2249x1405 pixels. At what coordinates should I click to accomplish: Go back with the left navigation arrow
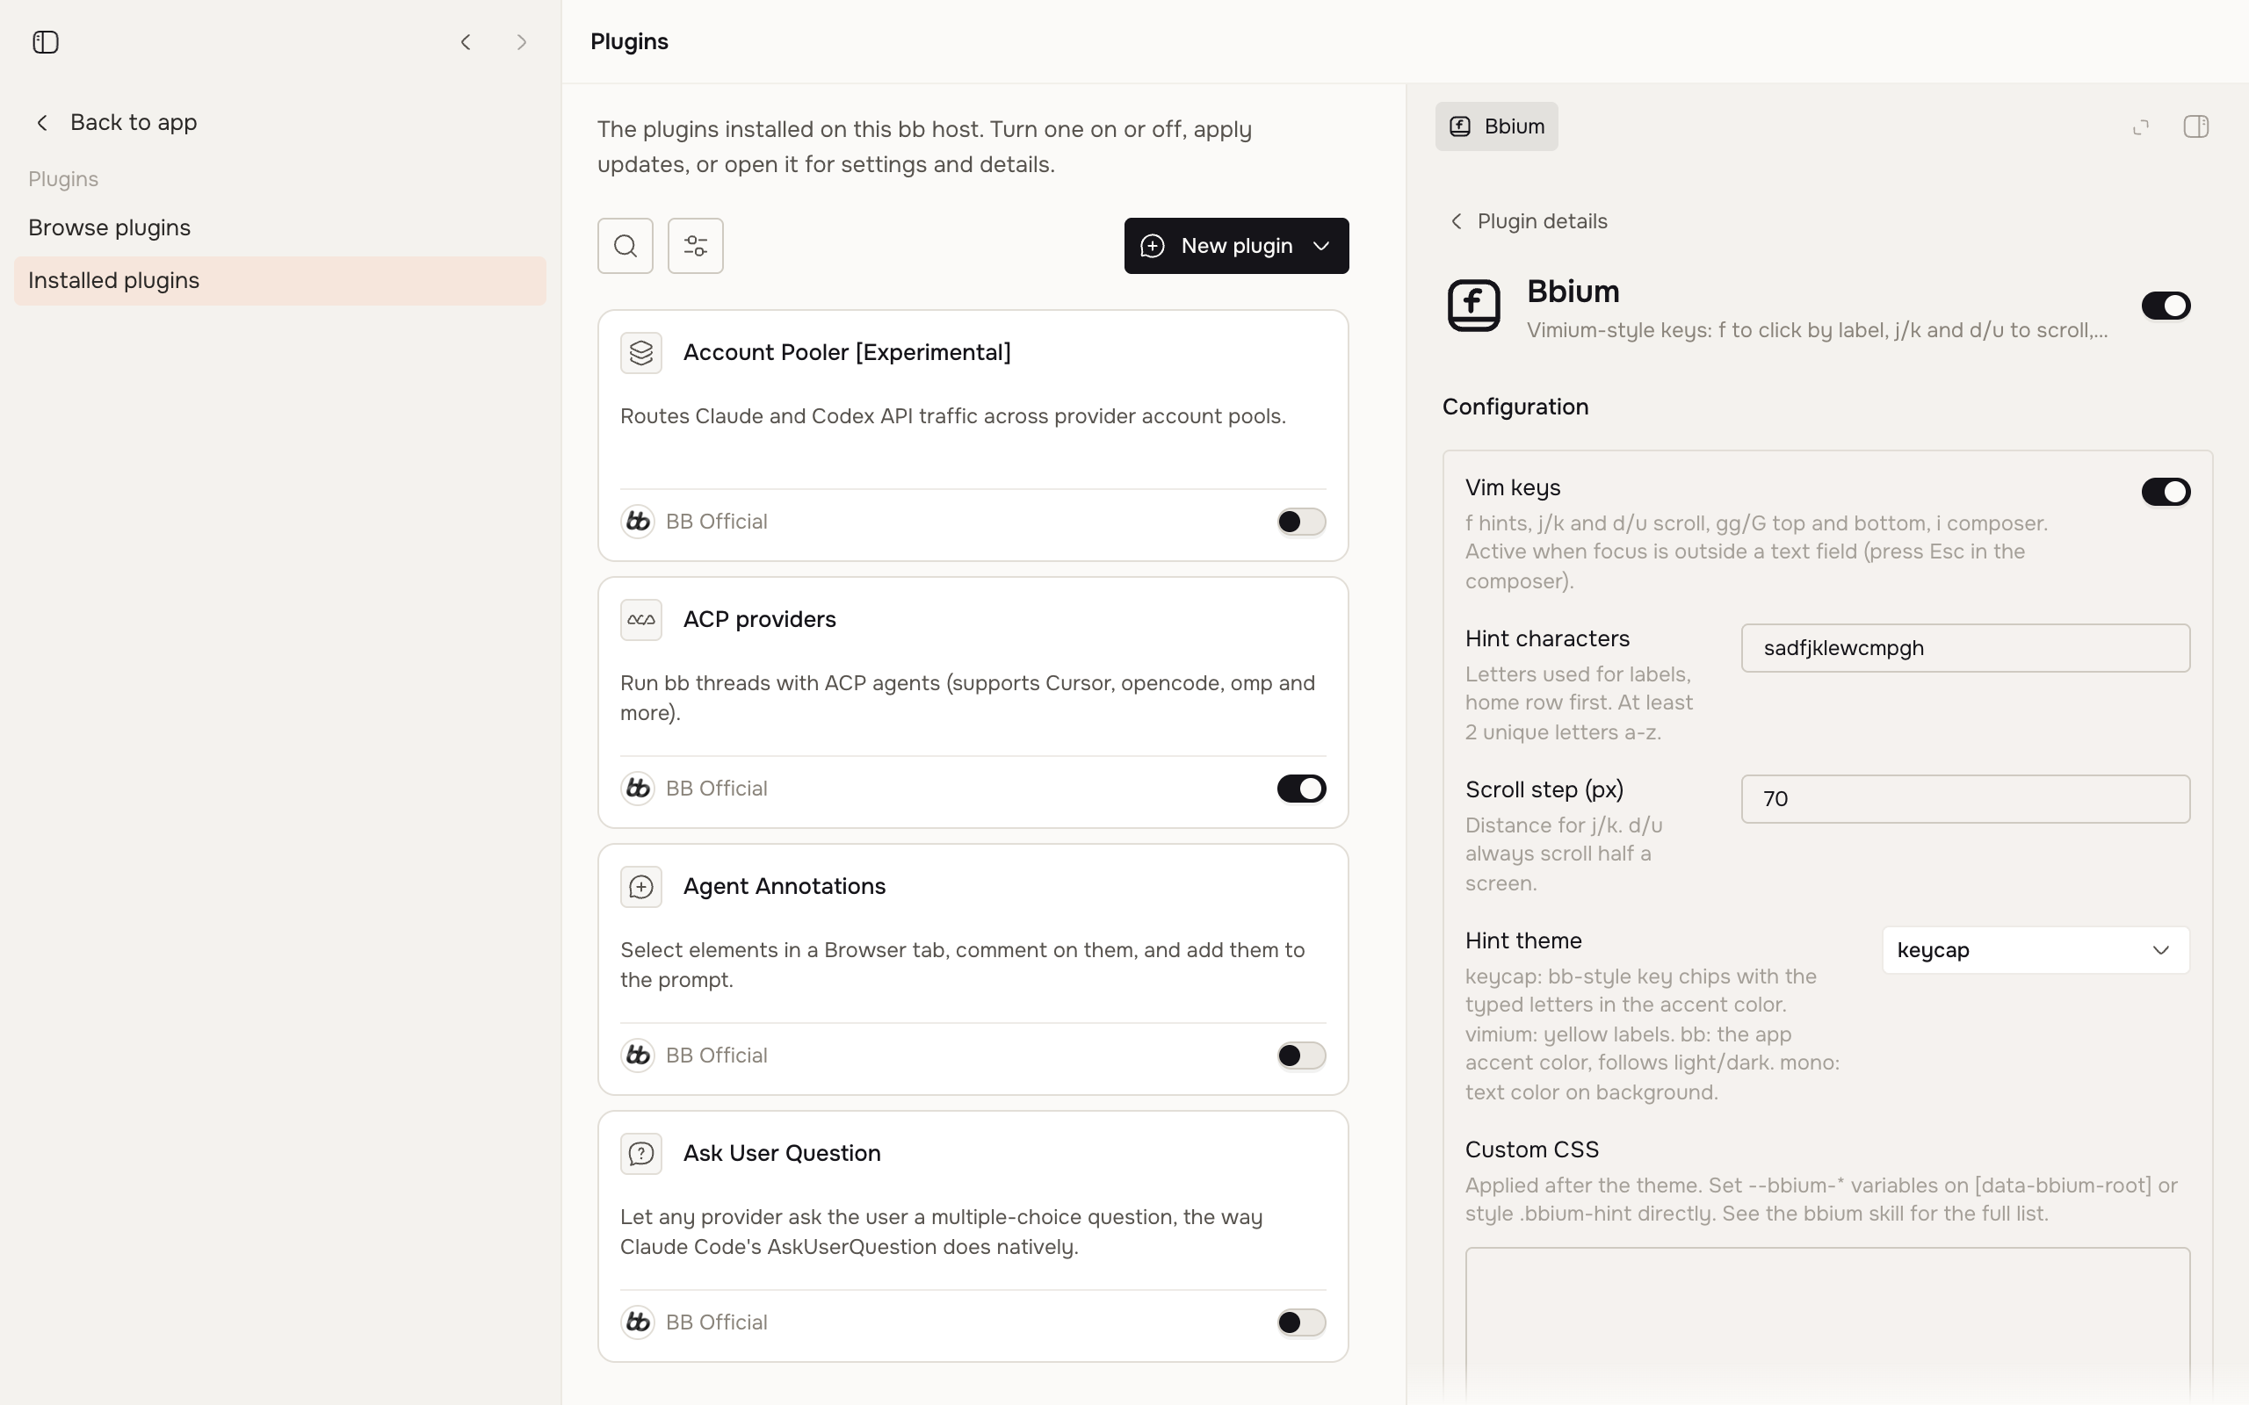(x=466, y=42)
